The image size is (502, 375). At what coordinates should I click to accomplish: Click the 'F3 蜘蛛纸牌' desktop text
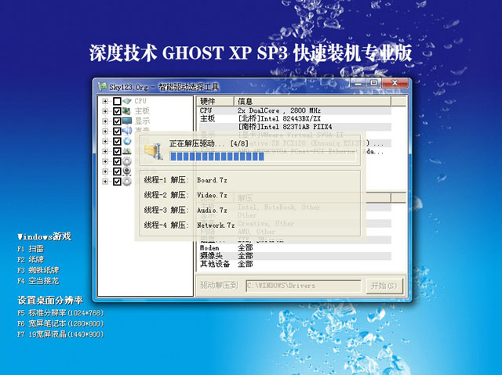(x=38, y=270)
